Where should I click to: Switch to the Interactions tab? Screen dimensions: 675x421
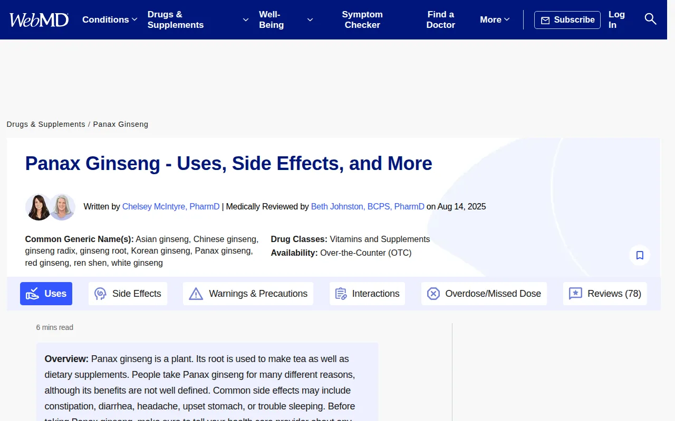click(367, 294)
